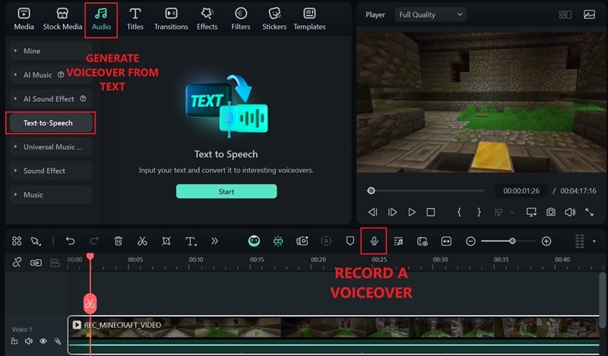Image resolution: width=608 pixels, height=356 pixels.
Task: Open the audio mixer track icon
Action: [398, 241]
